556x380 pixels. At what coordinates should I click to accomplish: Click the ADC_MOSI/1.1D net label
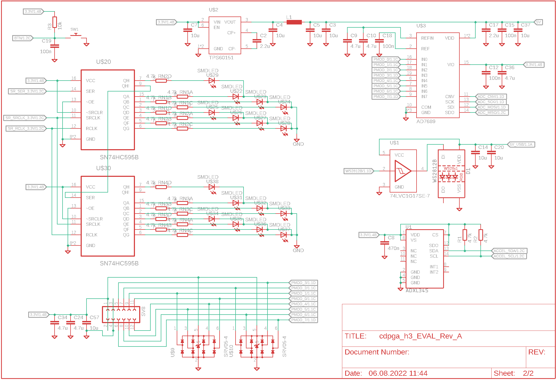pyautogui.click(x=492, y=107)
